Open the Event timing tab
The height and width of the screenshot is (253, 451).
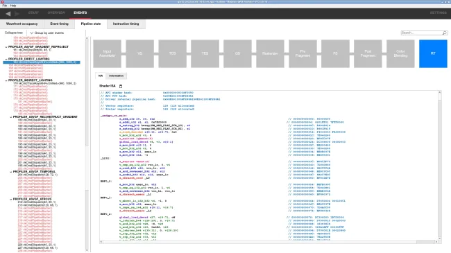pos(59,24)
